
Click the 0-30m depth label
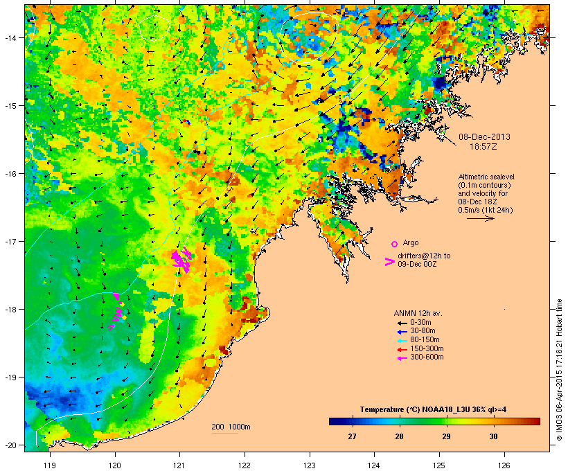coord(420,322)
